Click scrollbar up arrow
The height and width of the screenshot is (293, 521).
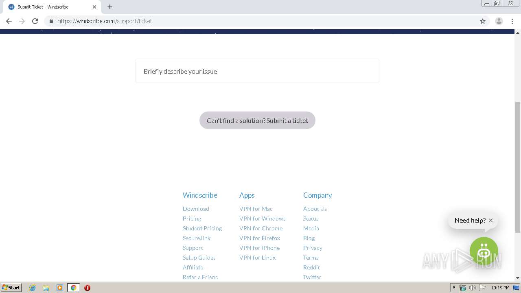point(518,32)
